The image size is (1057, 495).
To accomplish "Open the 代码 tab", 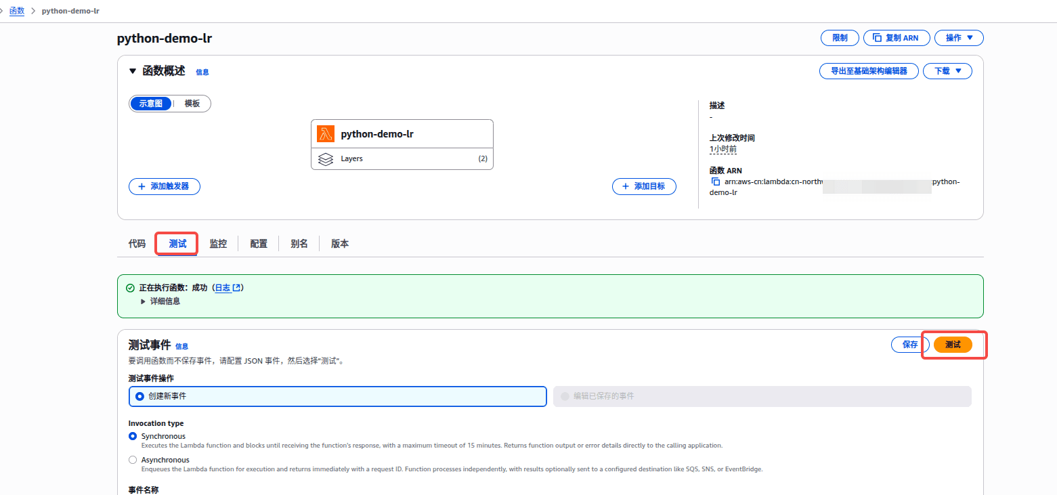I will (137, 244).
